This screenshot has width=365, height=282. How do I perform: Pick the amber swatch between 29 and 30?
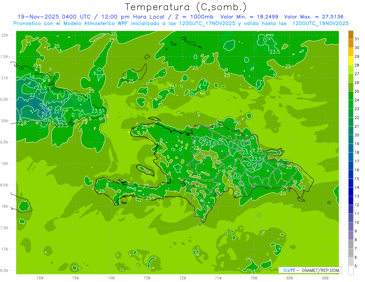tap(351, 52)
